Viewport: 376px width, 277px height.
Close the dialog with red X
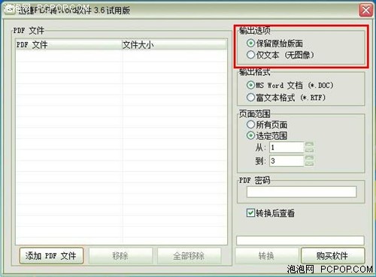pos(365,11)
